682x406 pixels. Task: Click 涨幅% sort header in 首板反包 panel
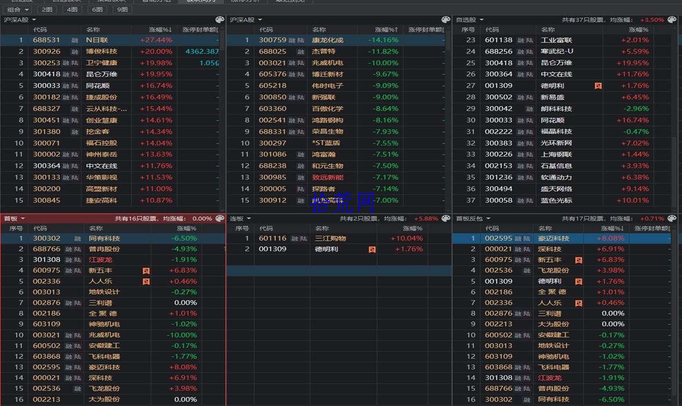point(612,228)
